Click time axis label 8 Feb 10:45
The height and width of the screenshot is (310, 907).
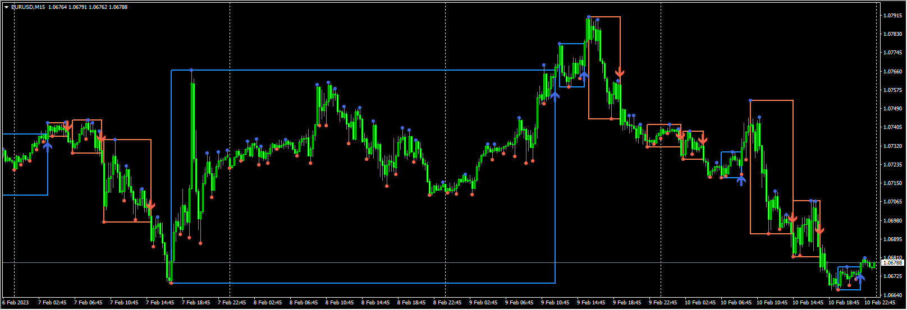tap(340, 303)
